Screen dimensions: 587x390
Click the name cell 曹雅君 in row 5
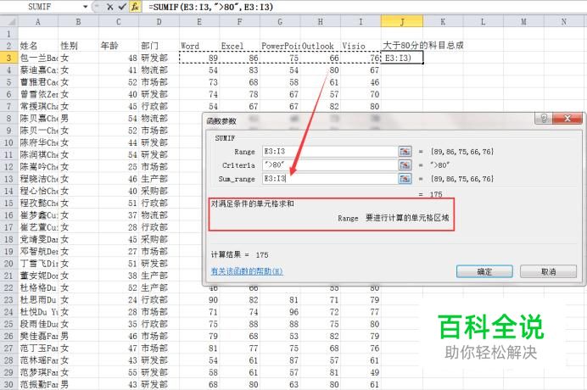[38, 82]
